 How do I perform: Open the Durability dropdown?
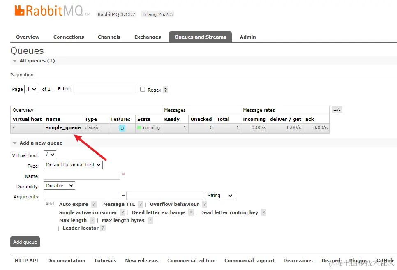pyautogui.click(x=59, y=186)
